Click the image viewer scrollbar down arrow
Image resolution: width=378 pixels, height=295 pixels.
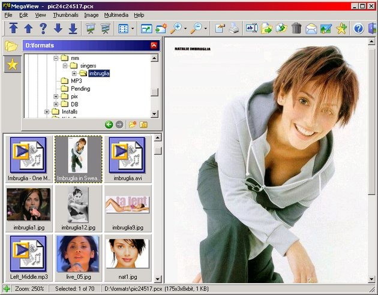pyautogui.click(x=371, y=279)
